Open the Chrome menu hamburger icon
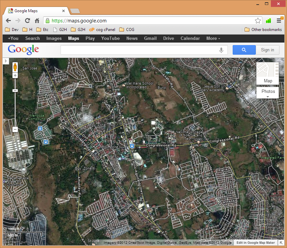The image size is (287, 248). coord(279,20)
